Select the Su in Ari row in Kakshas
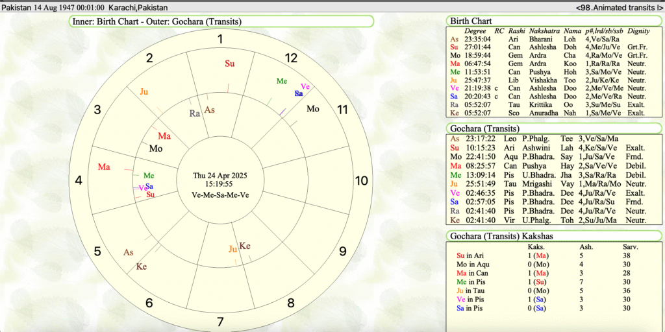665x332 pixels. click(470, 255)
